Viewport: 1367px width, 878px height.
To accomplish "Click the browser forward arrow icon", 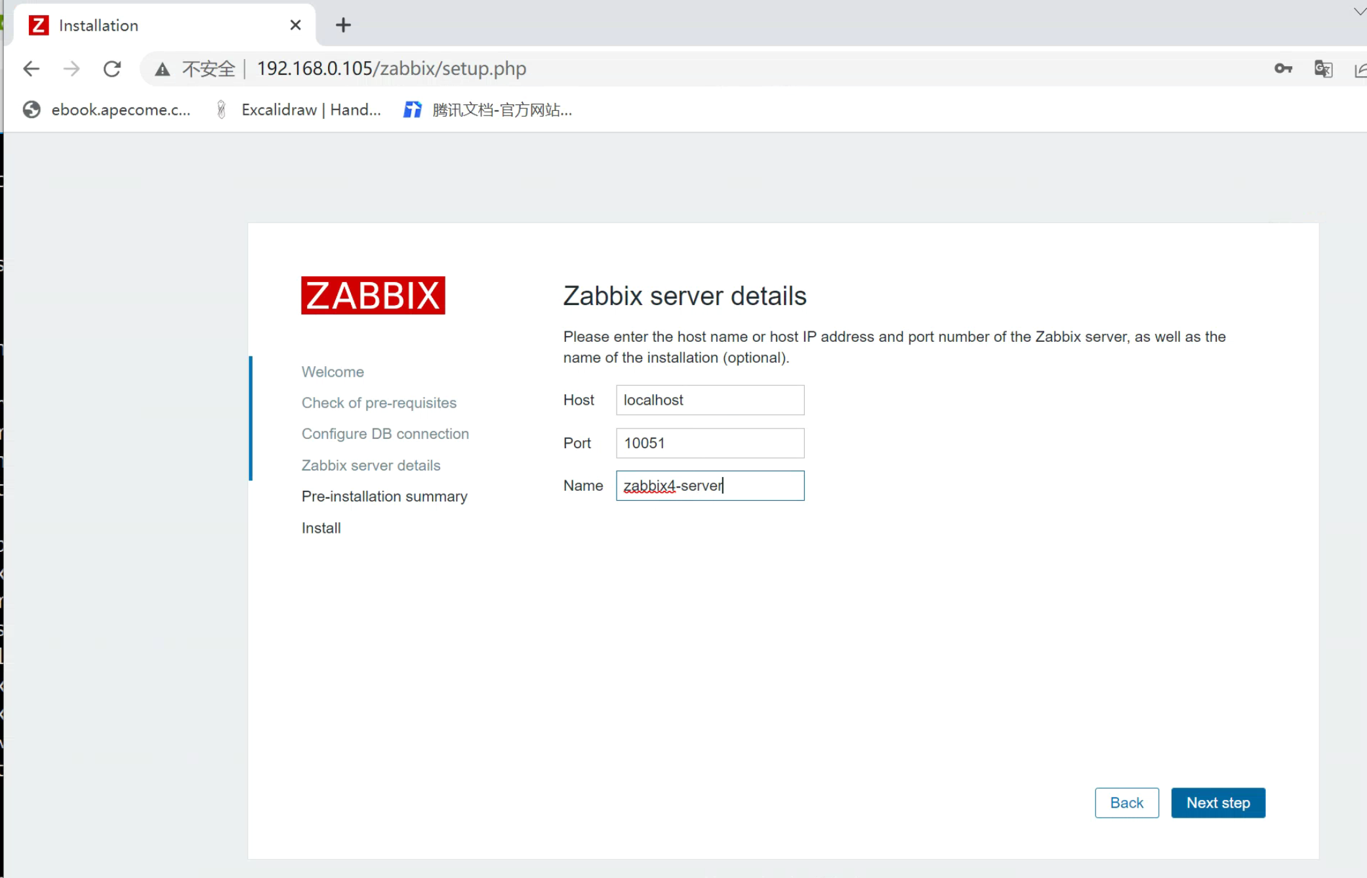I will click(71, 69).
